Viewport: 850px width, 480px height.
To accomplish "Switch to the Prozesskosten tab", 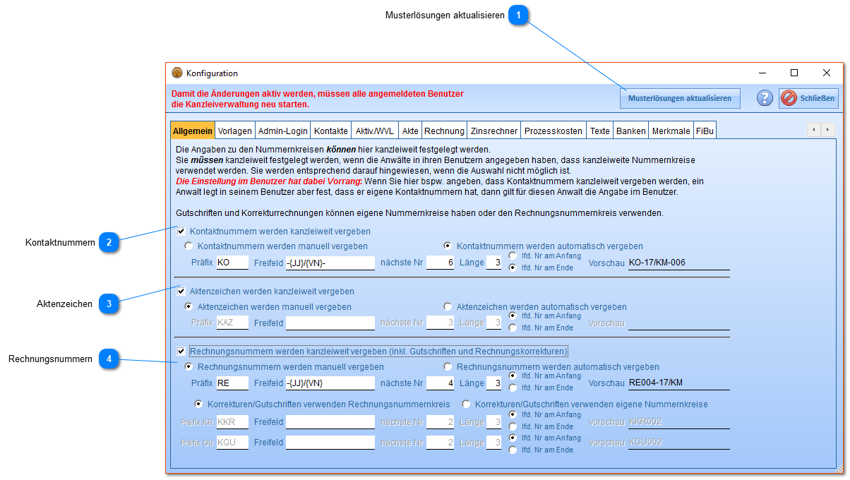I will tap(553, 131).
